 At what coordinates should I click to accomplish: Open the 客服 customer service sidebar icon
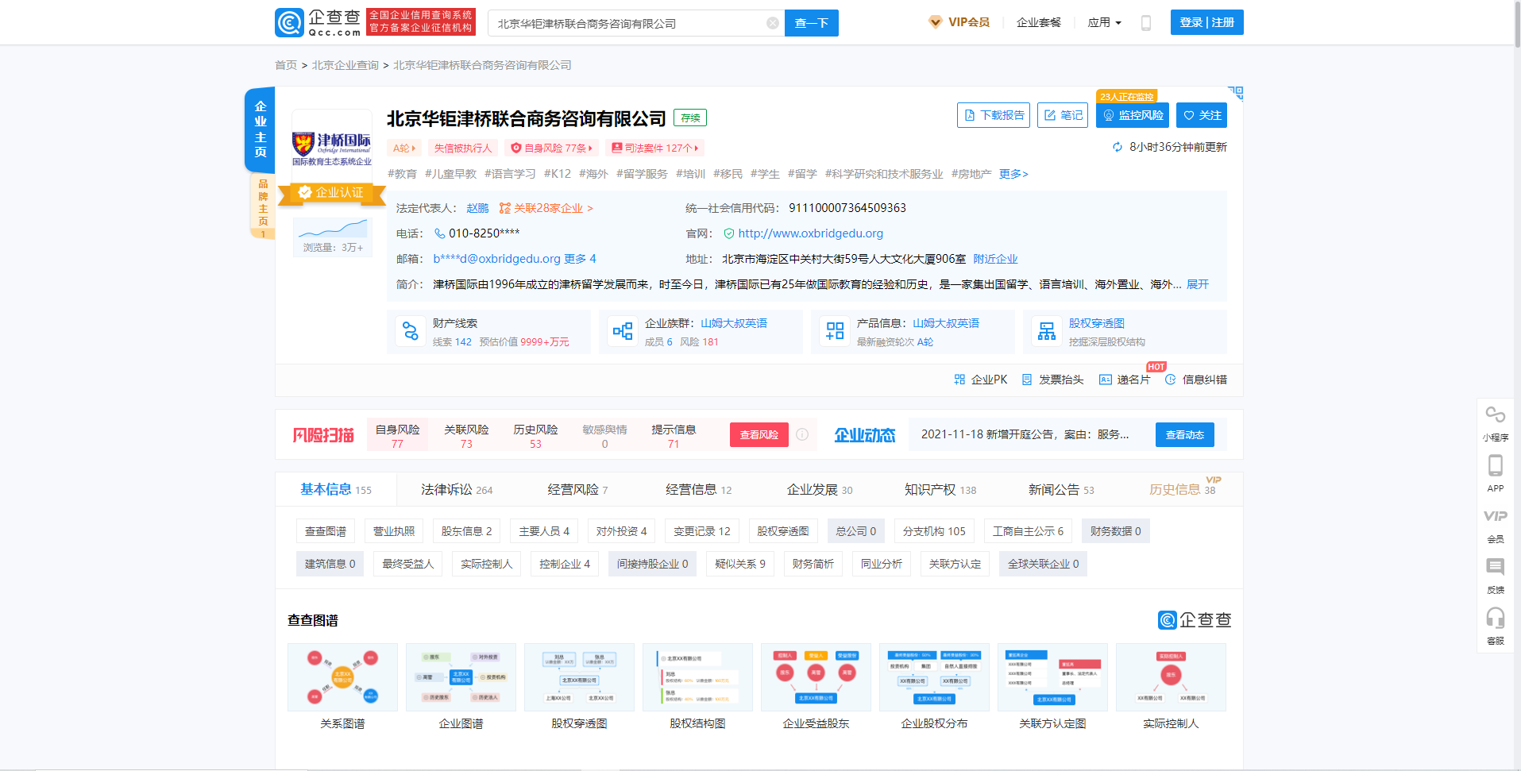click(1496, 626)
